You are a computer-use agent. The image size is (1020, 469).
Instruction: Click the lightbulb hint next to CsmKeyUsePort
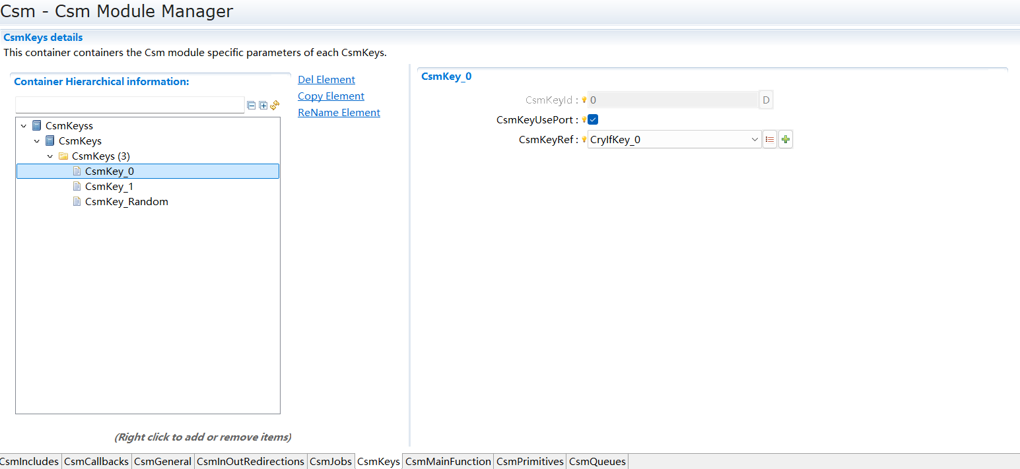coord(584,120)
